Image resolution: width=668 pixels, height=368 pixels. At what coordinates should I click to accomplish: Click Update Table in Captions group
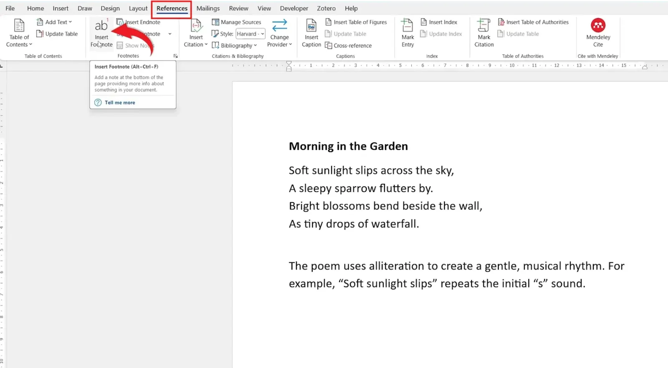click(x=346, y=34)
